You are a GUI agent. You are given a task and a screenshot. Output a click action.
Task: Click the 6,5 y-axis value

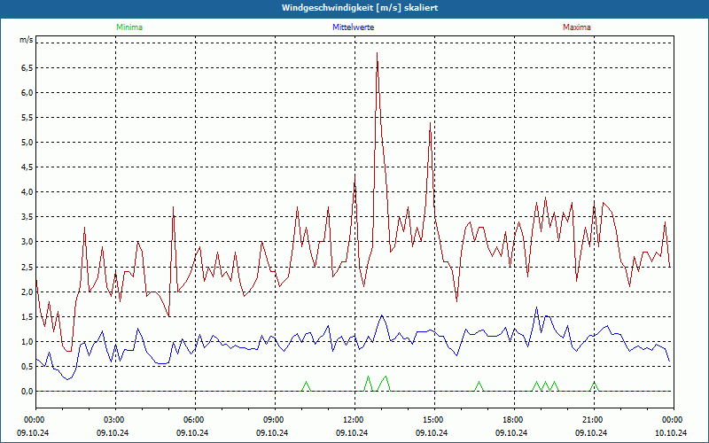coord(27,68)
